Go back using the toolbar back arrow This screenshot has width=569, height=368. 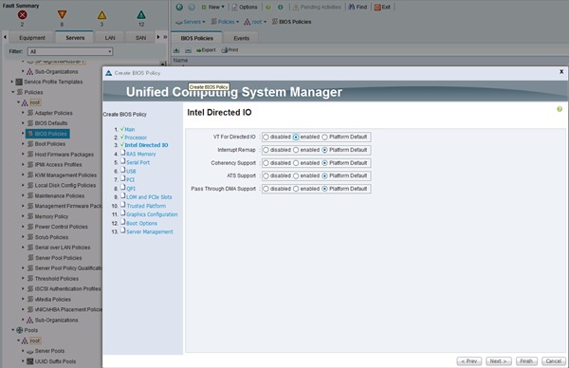[x=179, y=7]
